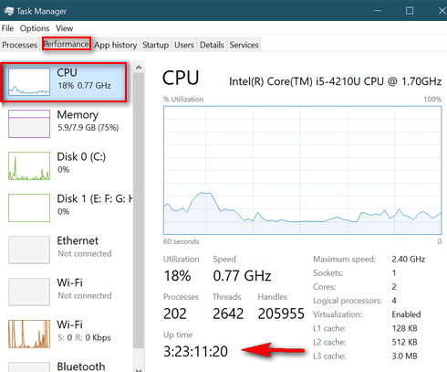This screenshot has height=372, width=447.
Task: Switch to the Processes tab
Action: (x=20, y=45)
